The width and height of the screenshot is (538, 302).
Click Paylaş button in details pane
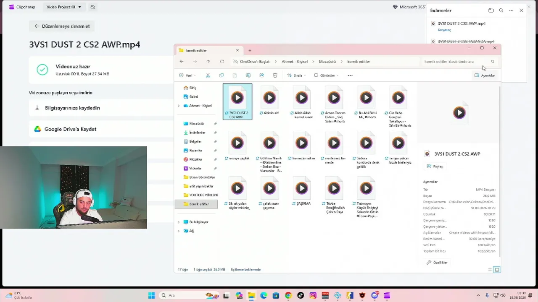(x=435, y=167)
